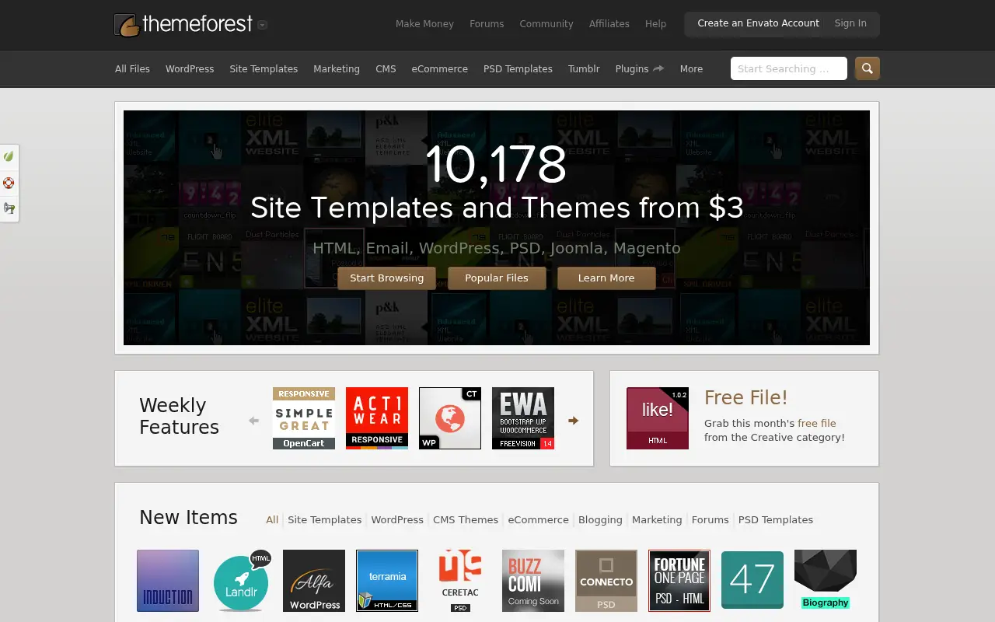Open the eCommerce category menu
Screen dimensions: 995x622
pos(440,68)
